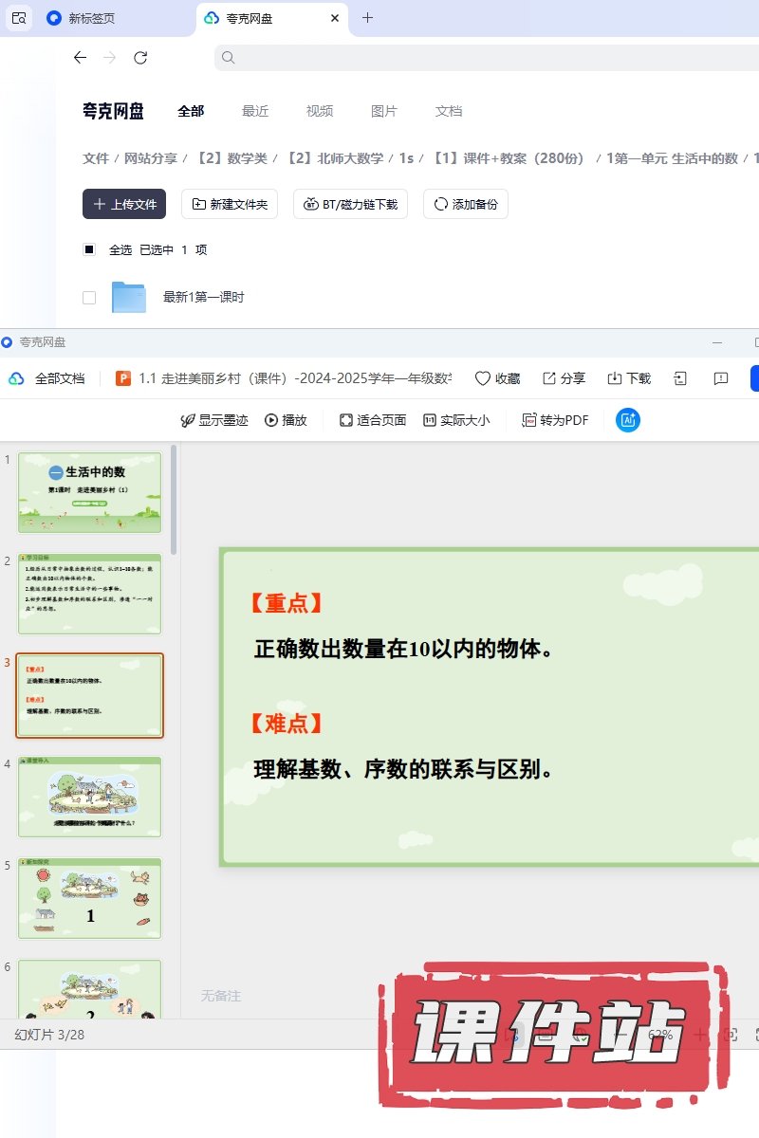Viewport: 759px width, 1138px height.
Task: Click the blue AI assistant icon
Action: [x=627, y=420]
